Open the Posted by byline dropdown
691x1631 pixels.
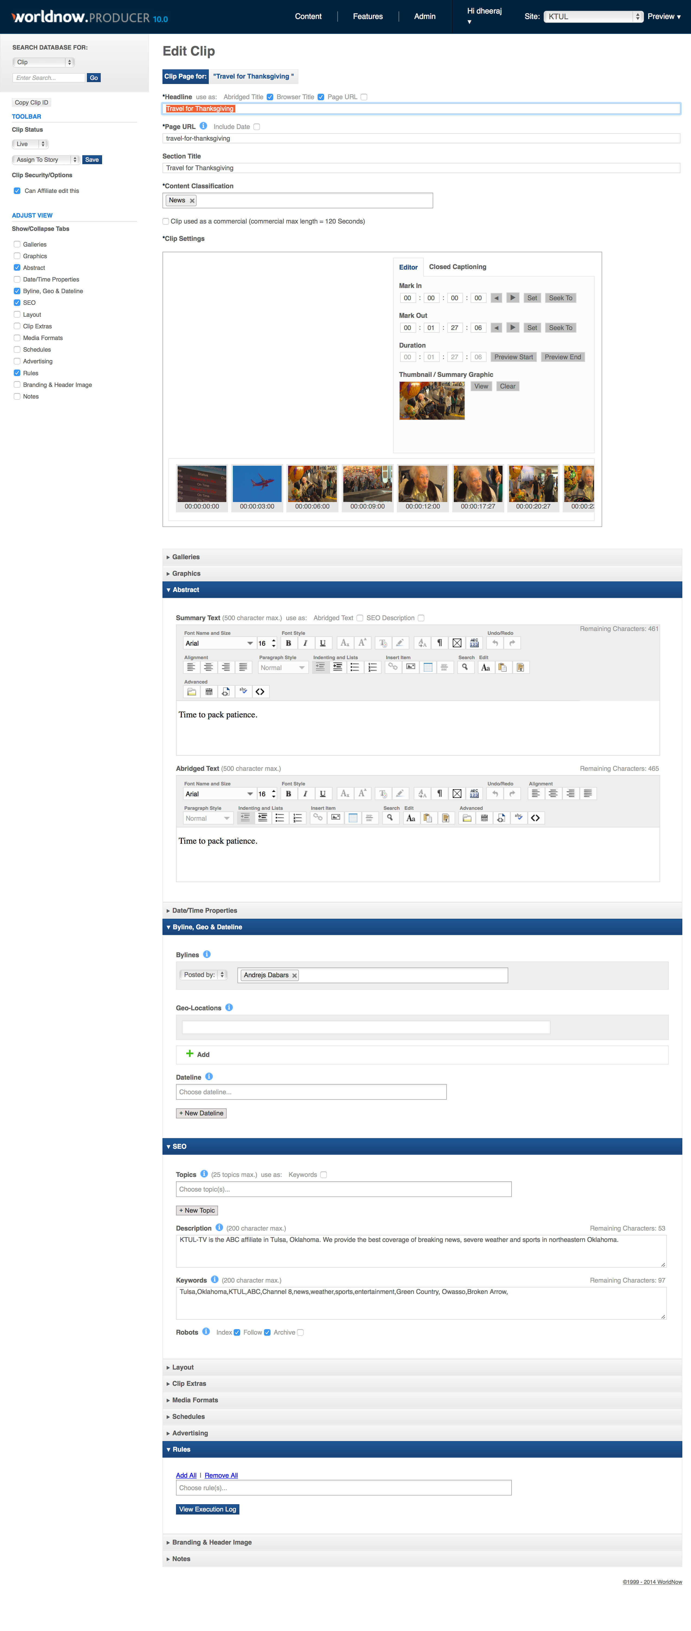[x=203, y=975]
